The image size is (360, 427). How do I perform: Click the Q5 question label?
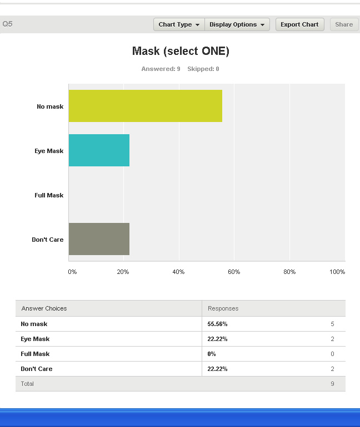coord(7,24)
